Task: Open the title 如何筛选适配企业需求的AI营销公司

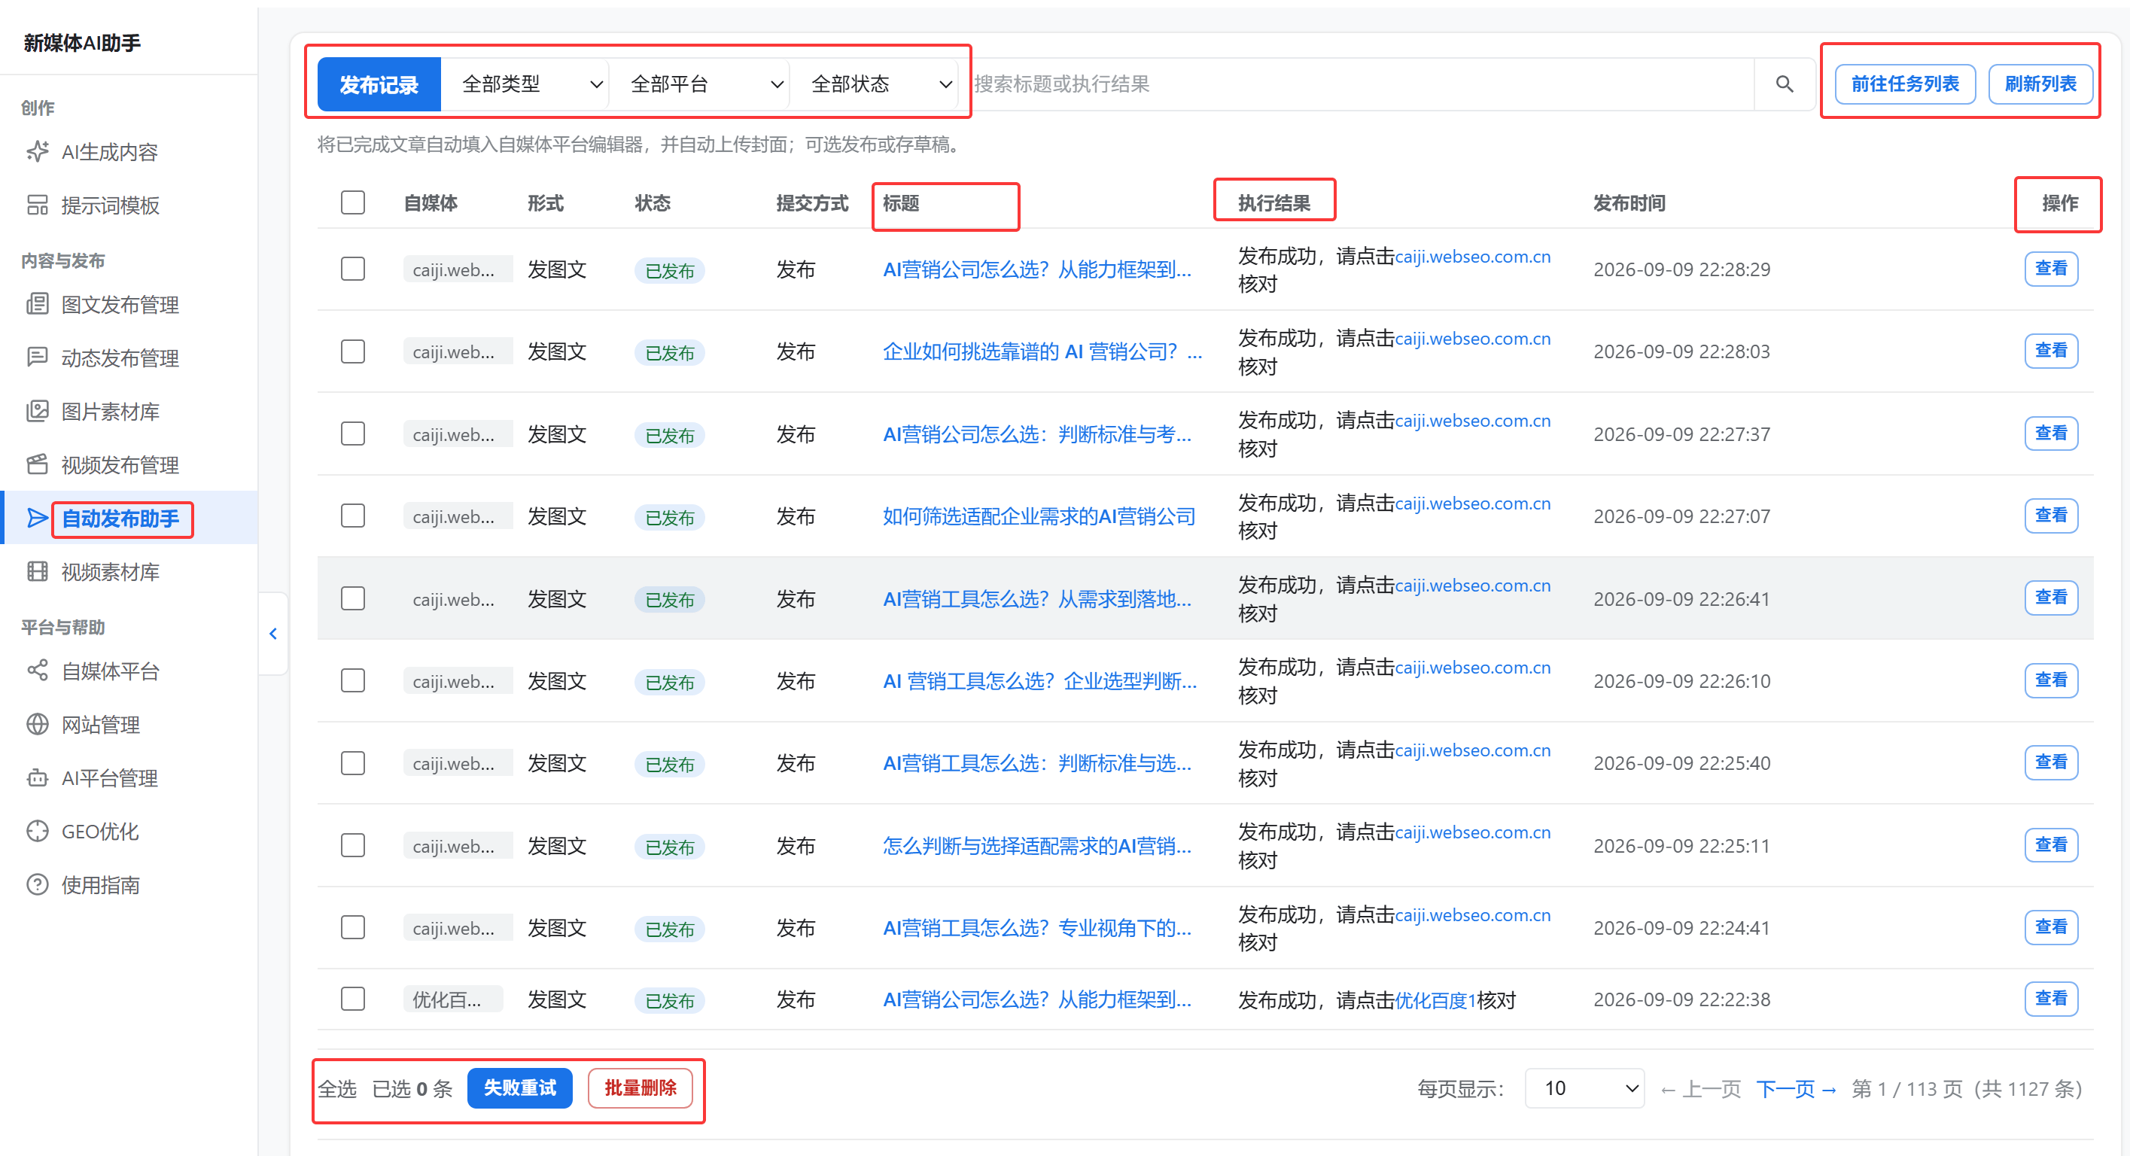Action: pos(1039,516)
